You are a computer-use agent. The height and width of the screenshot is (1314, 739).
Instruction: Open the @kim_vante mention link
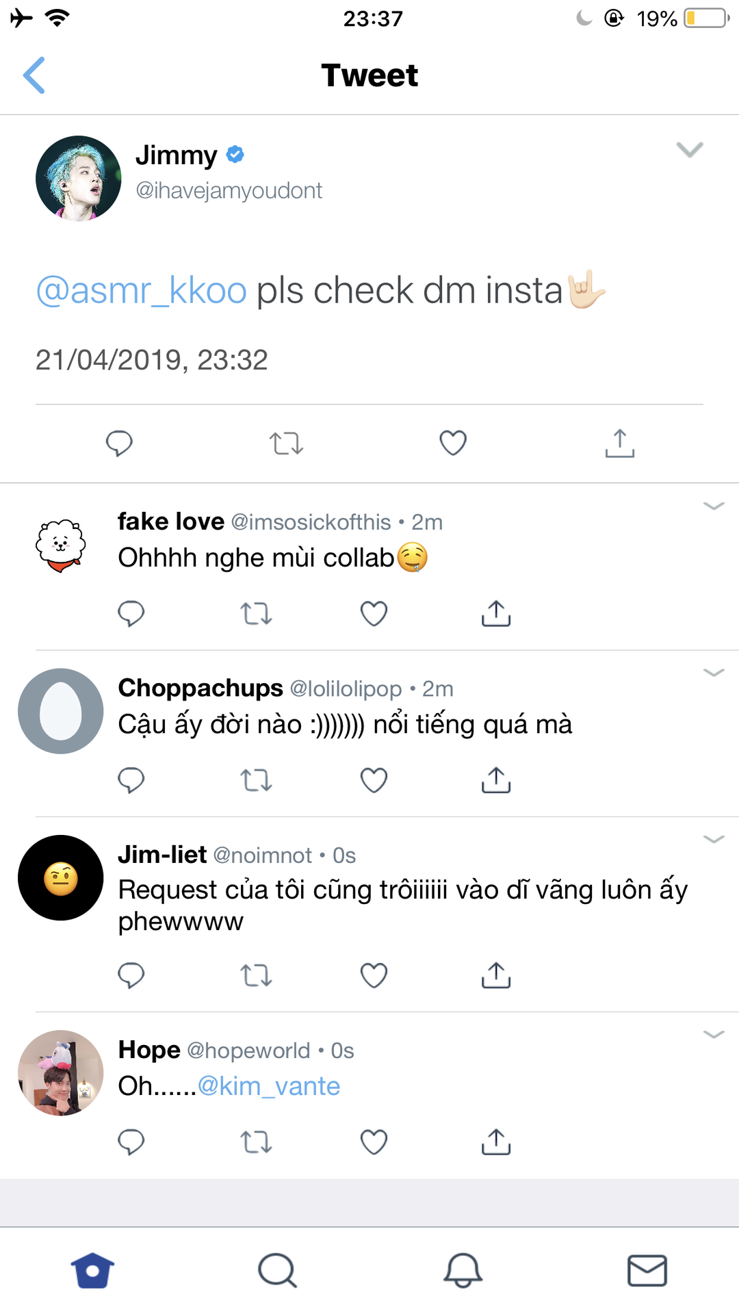(269, 1086)
